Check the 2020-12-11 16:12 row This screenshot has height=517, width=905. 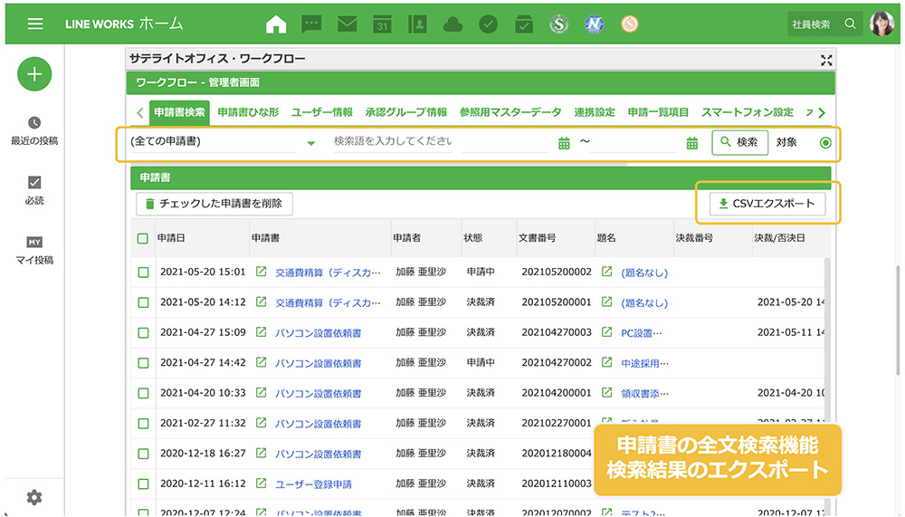(143, 484)
